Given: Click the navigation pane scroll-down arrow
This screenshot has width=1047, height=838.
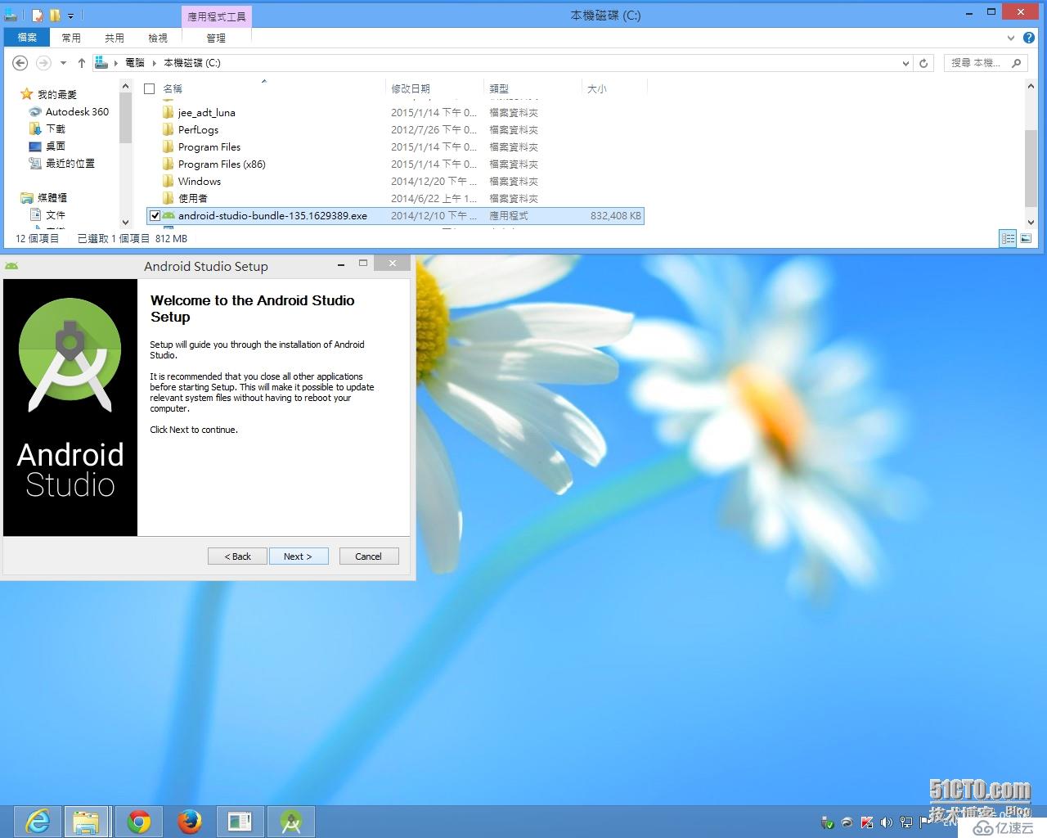Looking at the screenshot, I should click(125, 222).
